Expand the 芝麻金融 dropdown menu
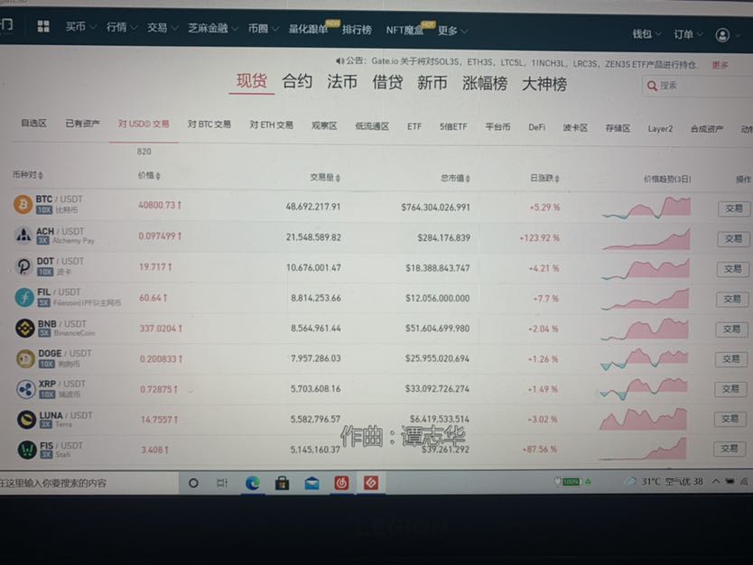Viewport: 753px width, 565px height. 213,28
